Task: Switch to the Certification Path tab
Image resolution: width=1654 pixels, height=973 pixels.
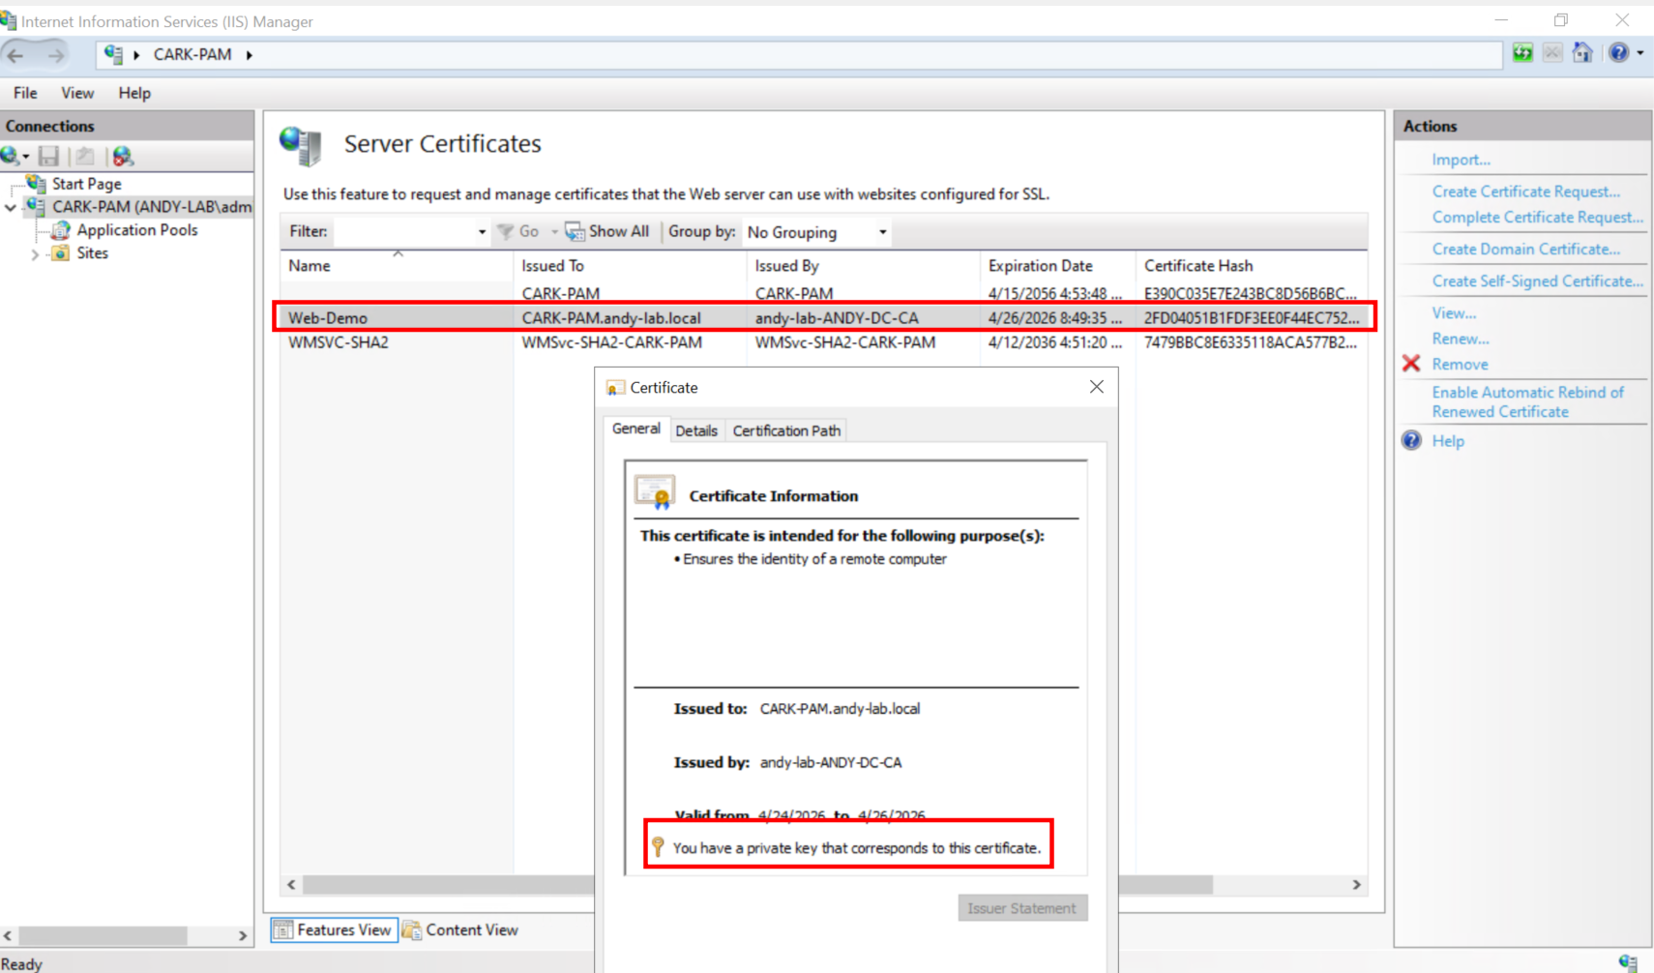Action: 785,430
